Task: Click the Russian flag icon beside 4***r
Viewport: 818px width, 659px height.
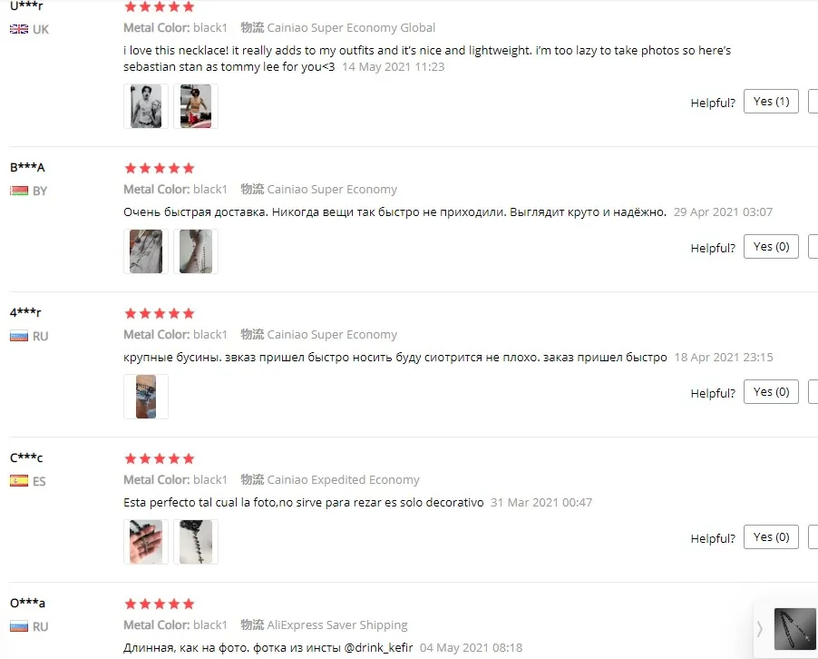Action: click(19, 336)
